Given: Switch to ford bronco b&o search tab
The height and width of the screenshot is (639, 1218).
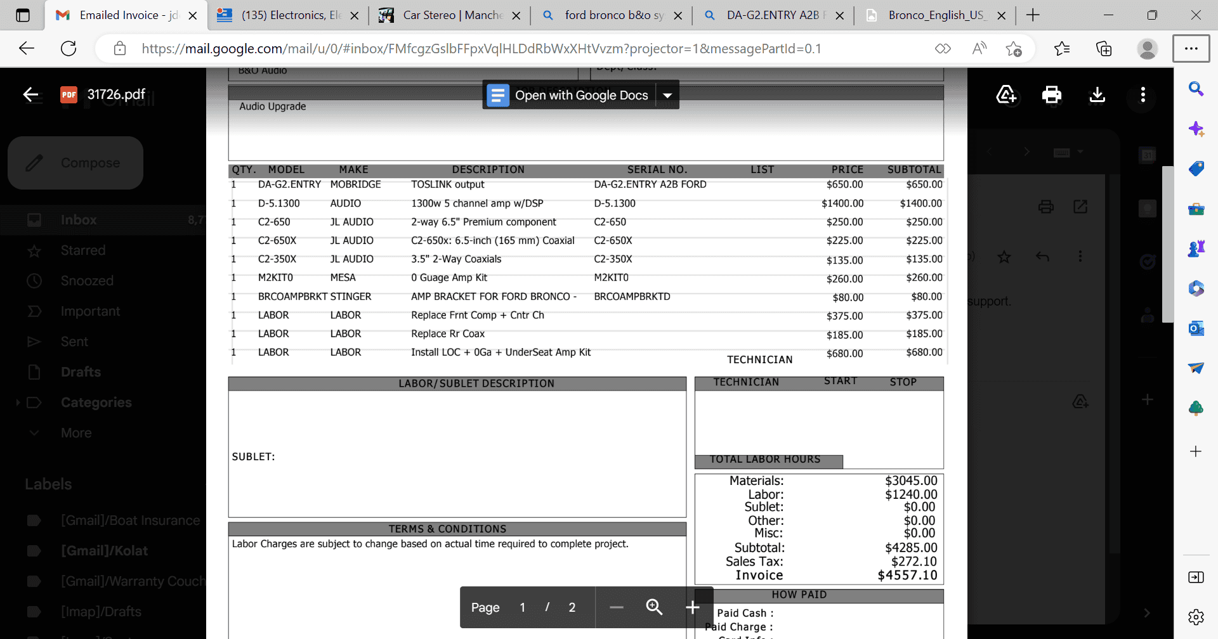Looking at the screenshot, I should (x=612, y=15).
